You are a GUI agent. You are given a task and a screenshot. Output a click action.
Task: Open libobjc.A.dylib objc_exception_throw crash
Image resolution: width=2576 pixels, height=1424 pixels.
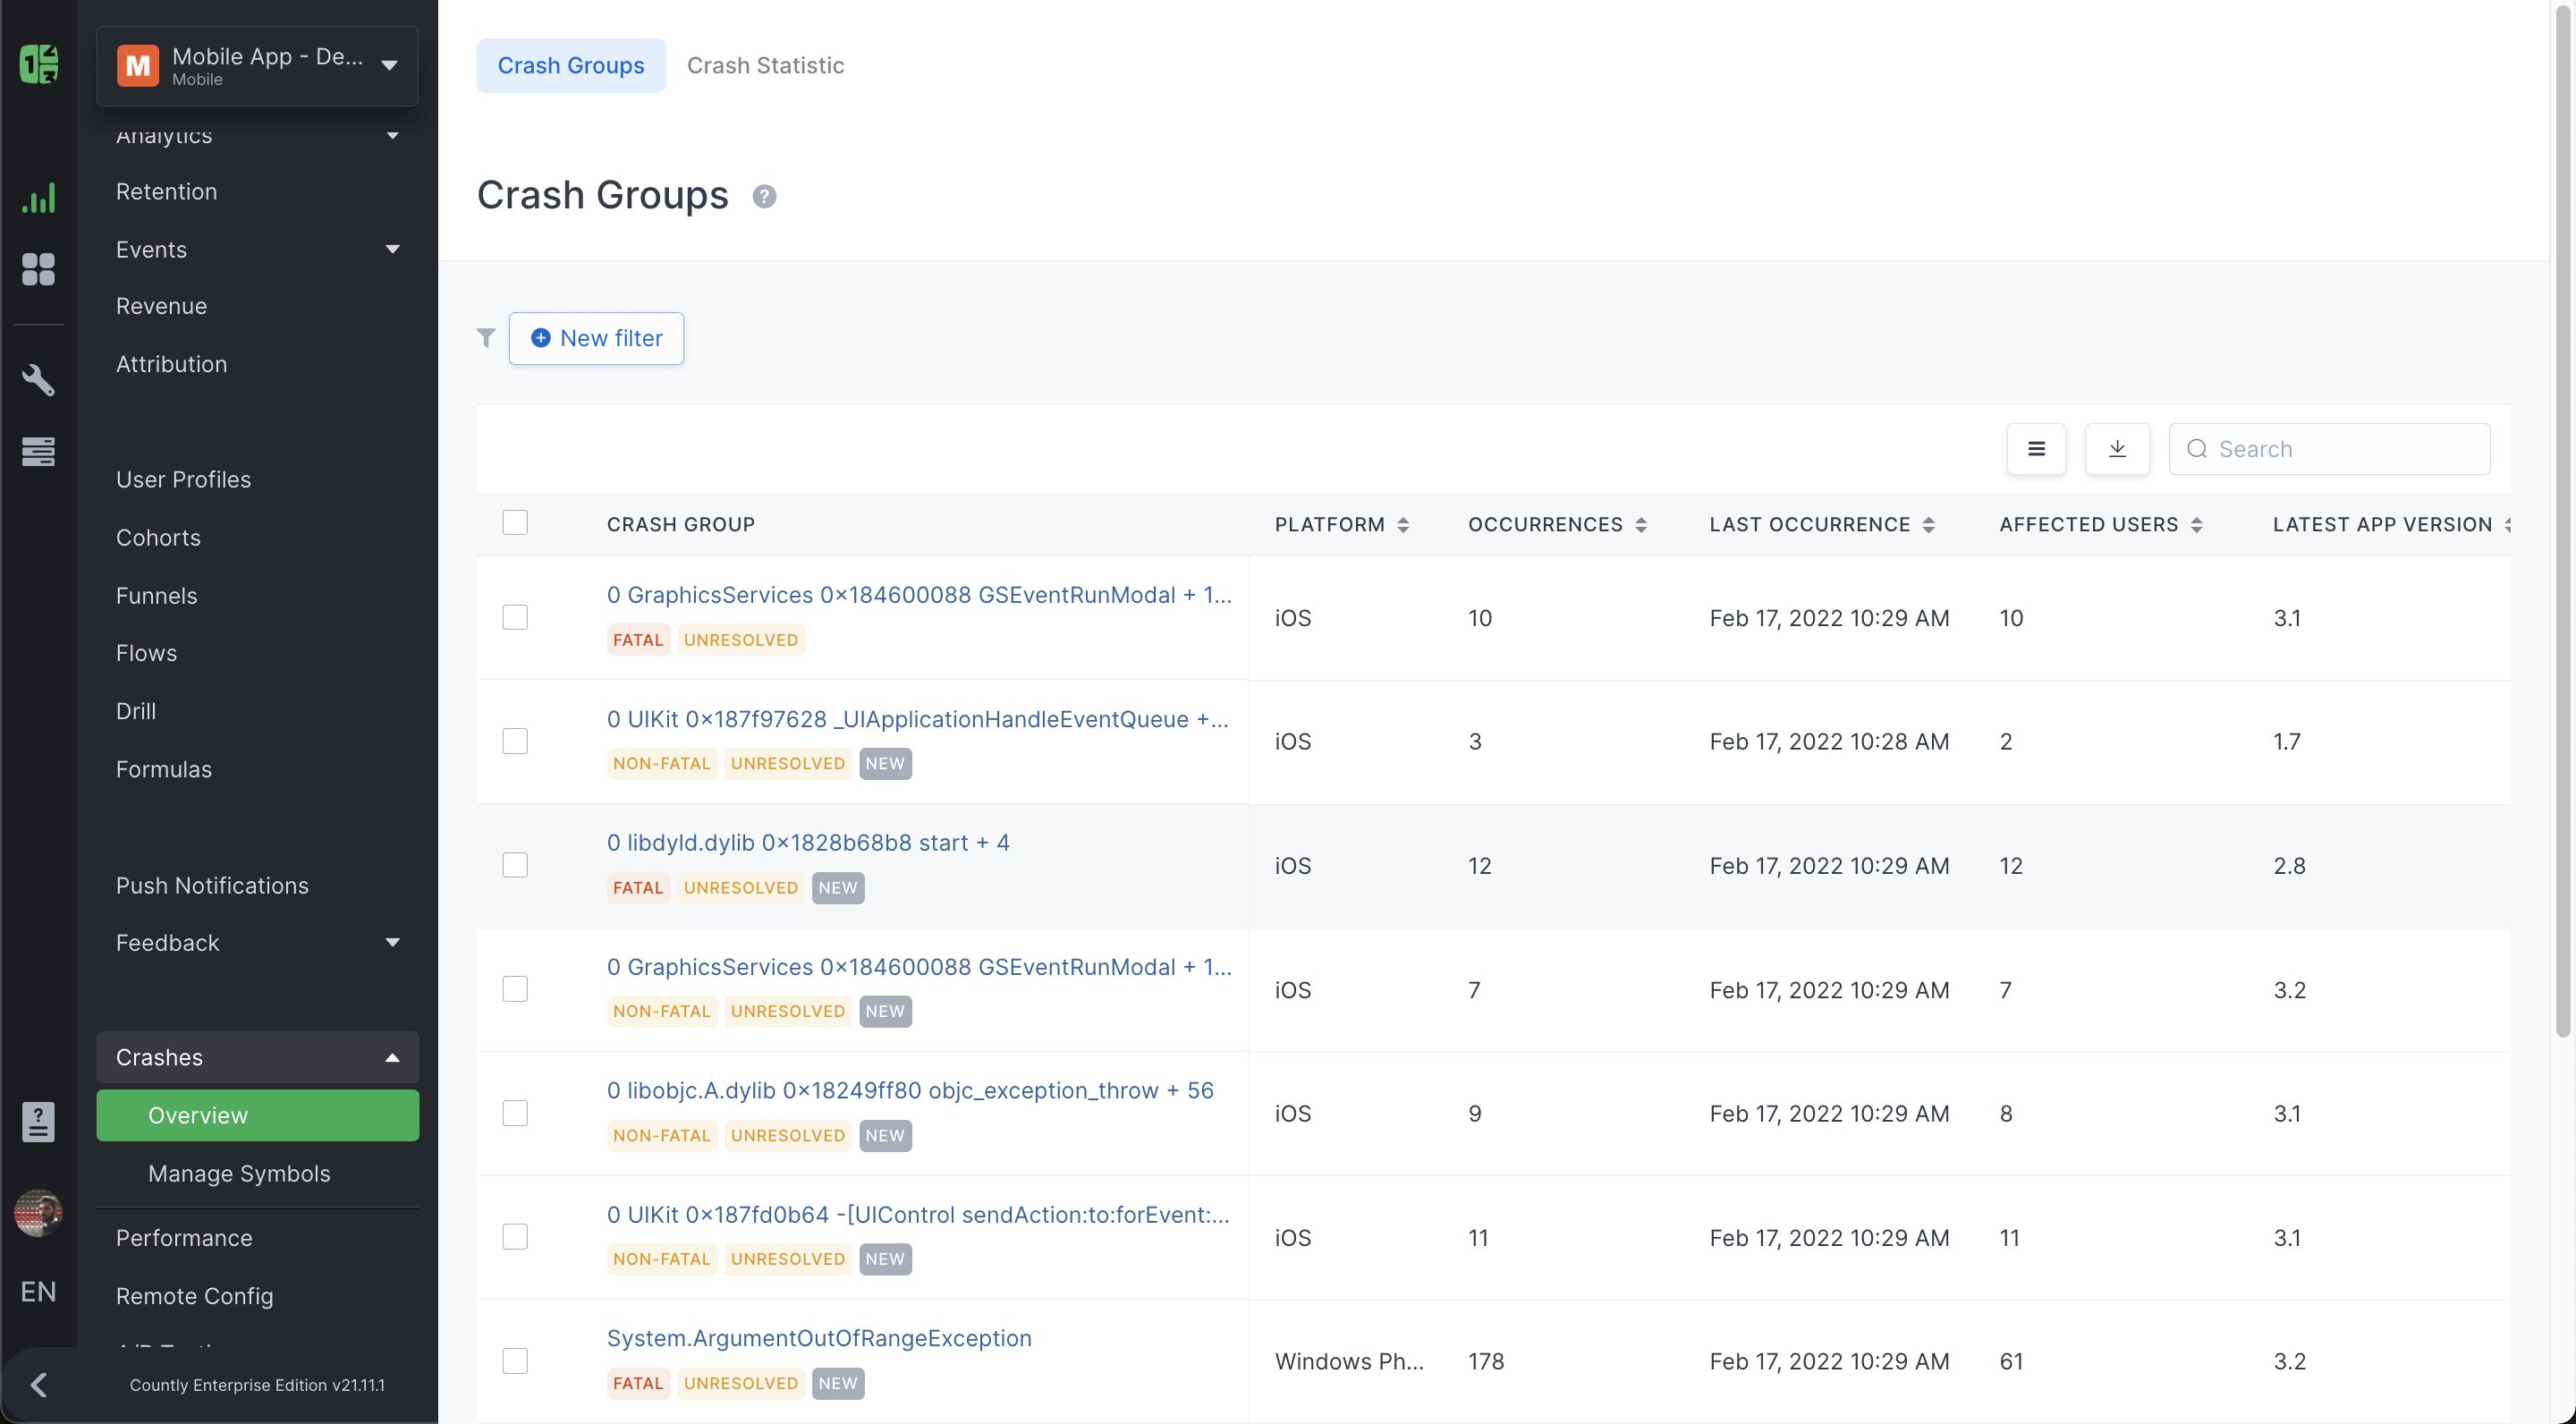pos(910,1091)
